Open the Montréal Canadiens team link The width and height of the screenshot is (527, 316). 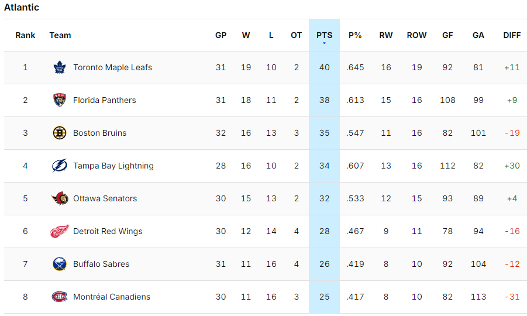click(112, 297)
